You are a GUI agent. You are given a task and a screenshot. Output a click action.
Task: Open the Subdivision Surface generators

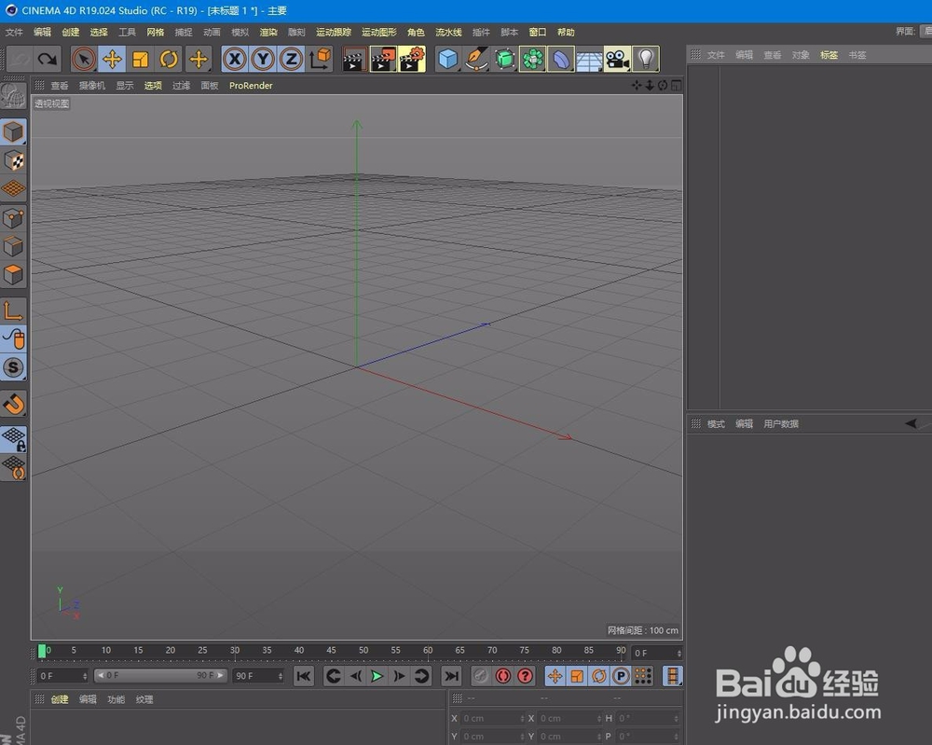pos(504,59)
